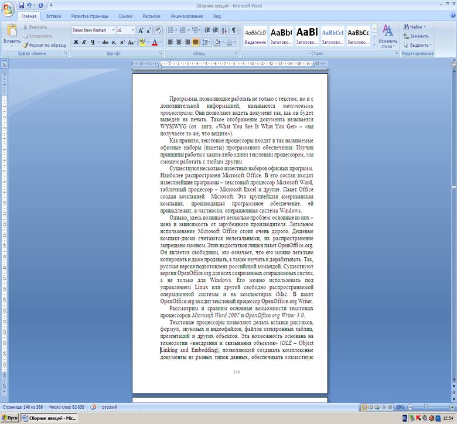Open line spacing menu

pos(206,42)
